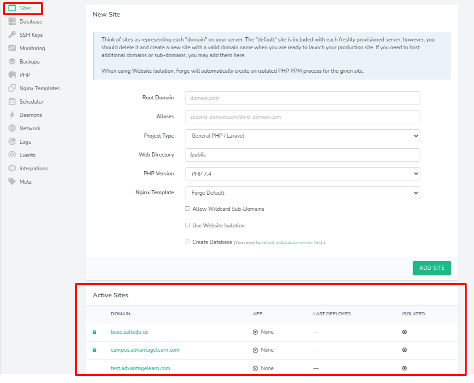The width and height of the screenshot is (474, 383).
Task: Toggle the Create Database checkbox
Action: (187, 241)
